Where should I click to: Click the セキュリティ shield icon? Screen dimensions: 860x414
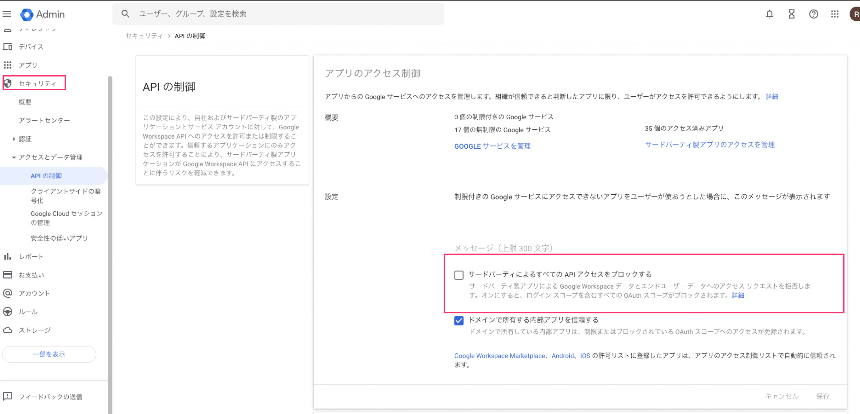(8, 83)
